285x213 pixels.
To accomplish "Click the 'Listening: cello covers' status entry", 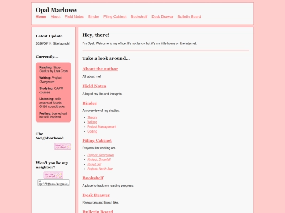I will pos(52,103).
